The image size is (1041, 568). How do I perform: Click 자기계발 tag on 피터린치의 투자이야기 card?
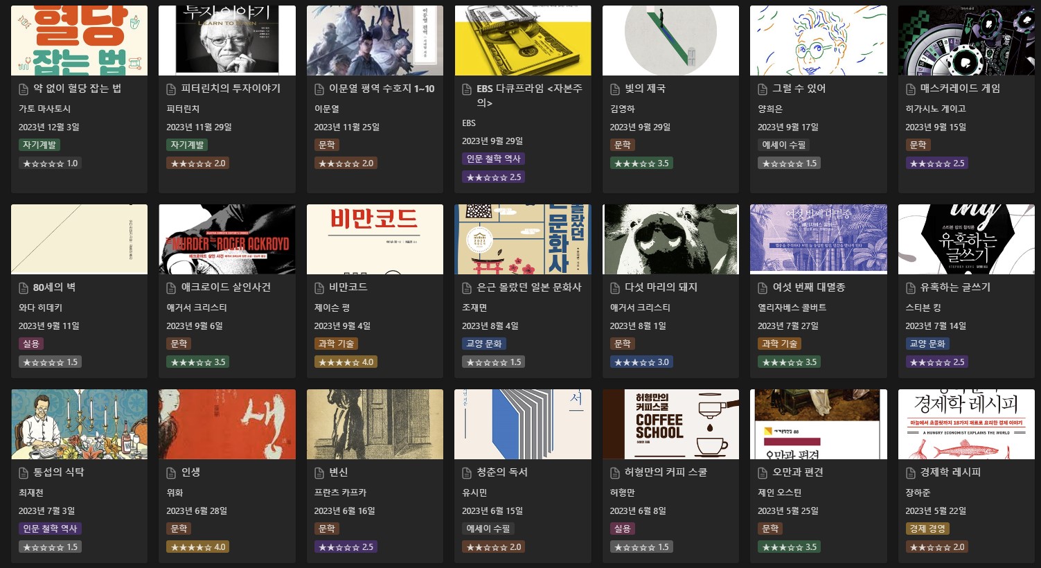[x=187, y=145]
